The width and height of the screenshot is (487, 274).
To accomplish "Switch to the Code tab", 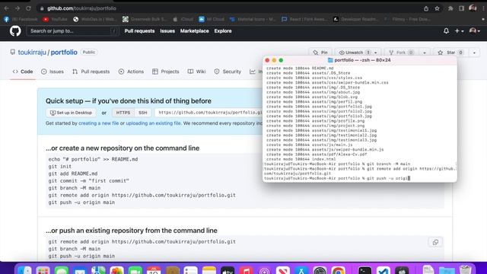I will 23,72.
